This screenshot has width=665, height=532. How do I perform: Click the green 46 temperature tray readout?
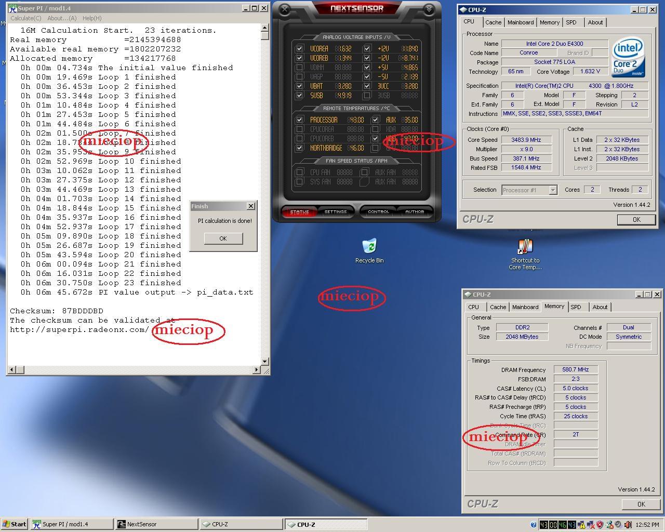click(563, 525)
